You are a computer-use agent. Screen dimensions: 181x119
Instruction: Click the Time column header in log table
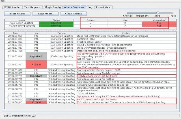(15, 33)
